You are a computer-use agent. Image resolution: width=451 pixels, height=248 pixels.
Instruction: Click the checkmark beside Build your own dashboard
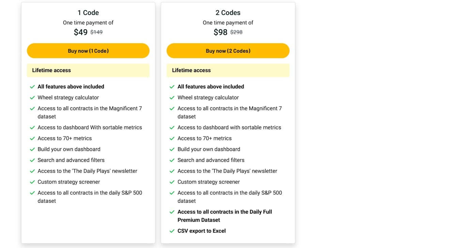32,149
